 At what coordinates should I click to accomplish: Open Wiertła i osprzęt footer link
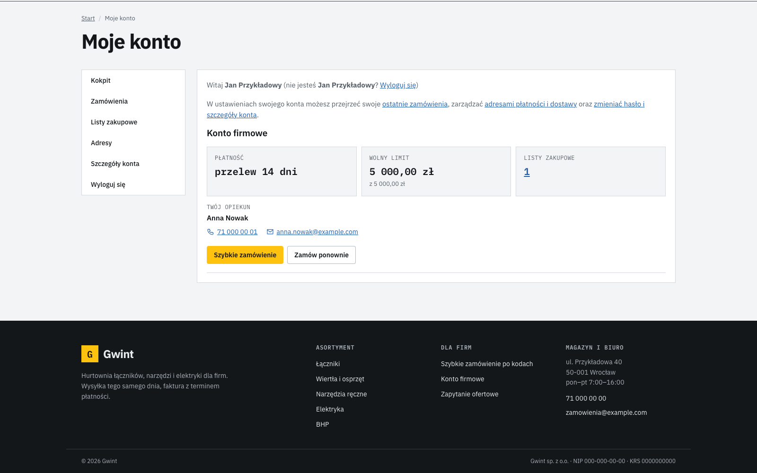tap(340, 379)
